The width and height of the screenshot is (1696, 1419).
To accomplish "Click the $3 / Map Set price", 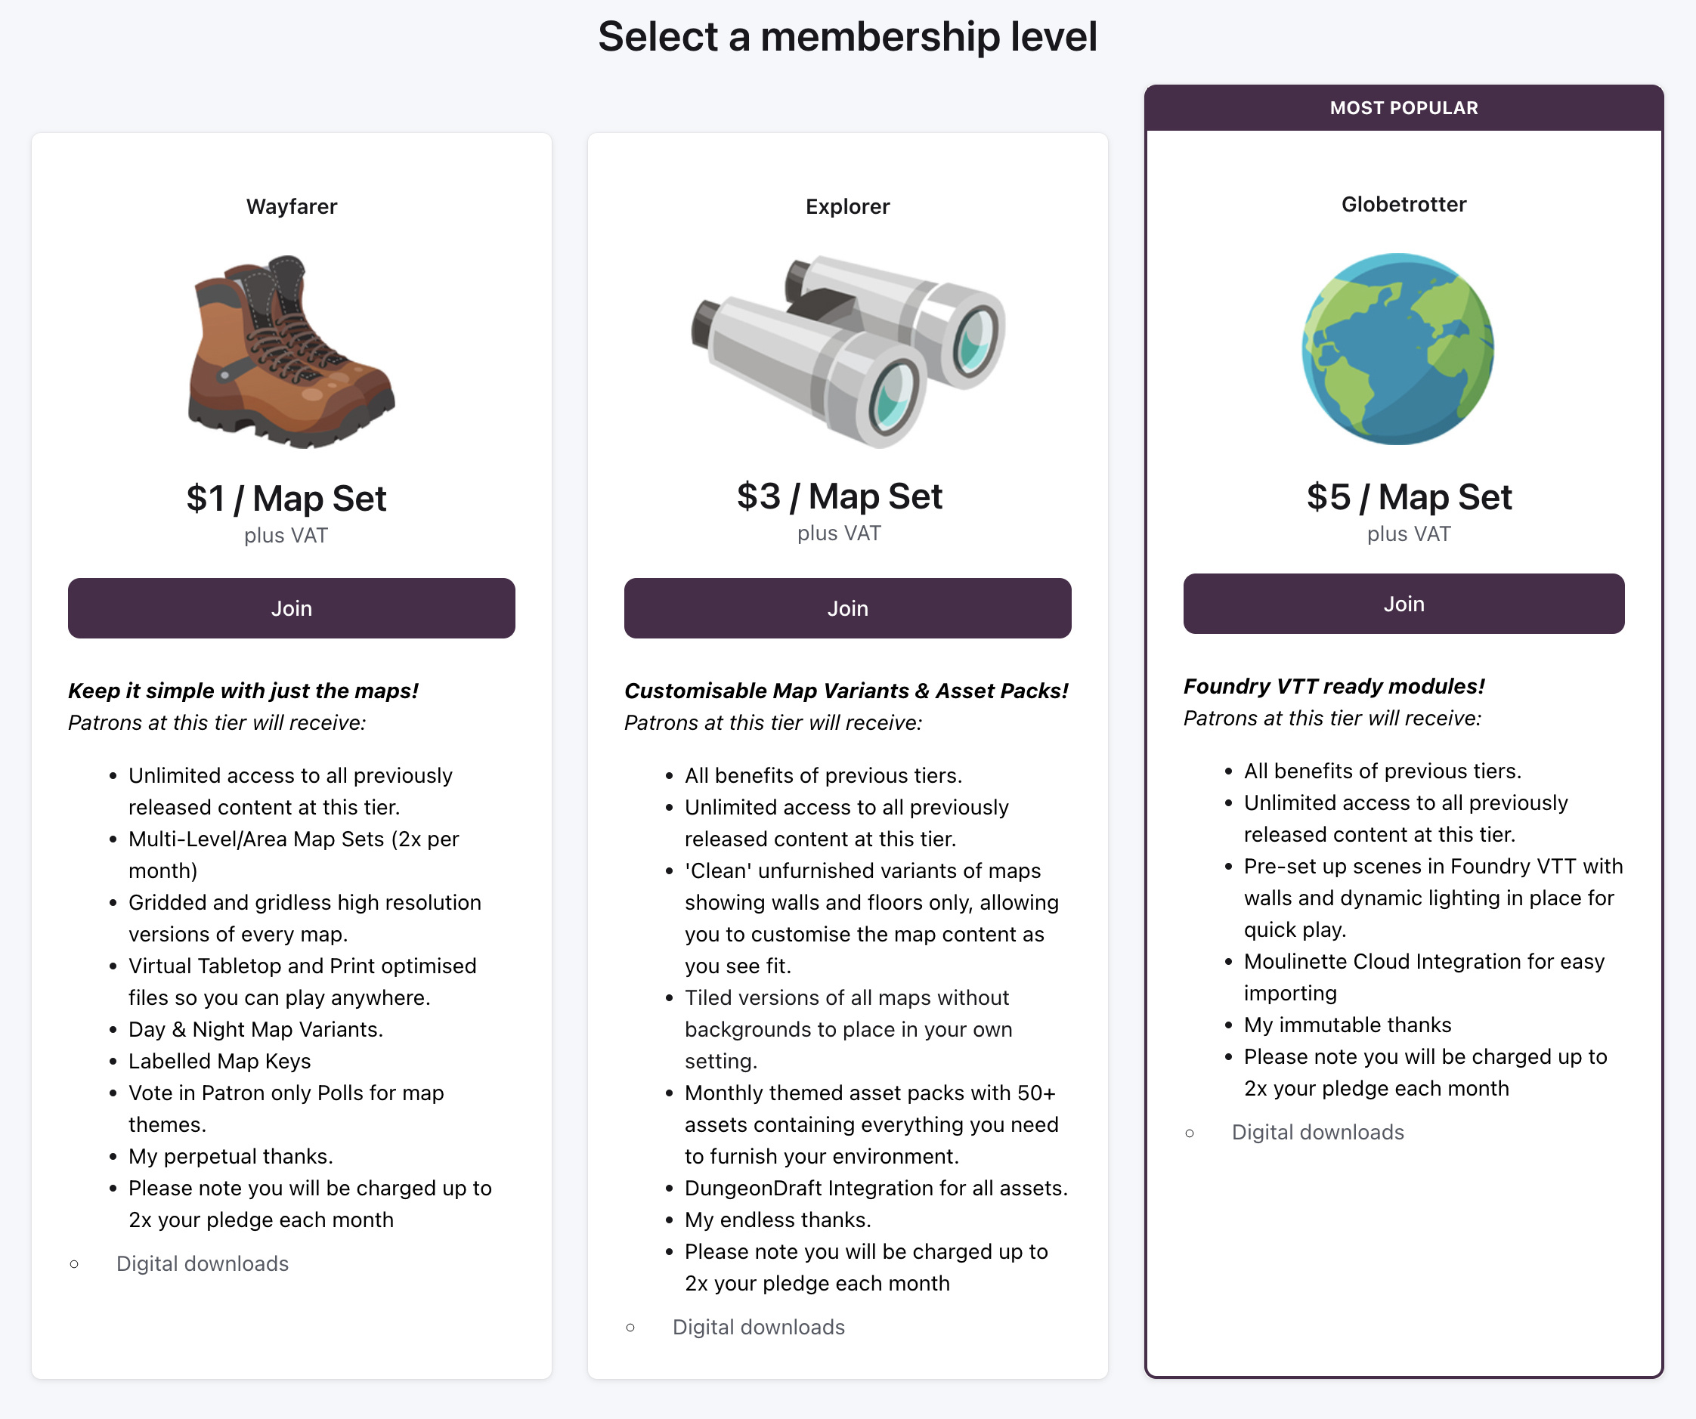I will pos(839,496).
